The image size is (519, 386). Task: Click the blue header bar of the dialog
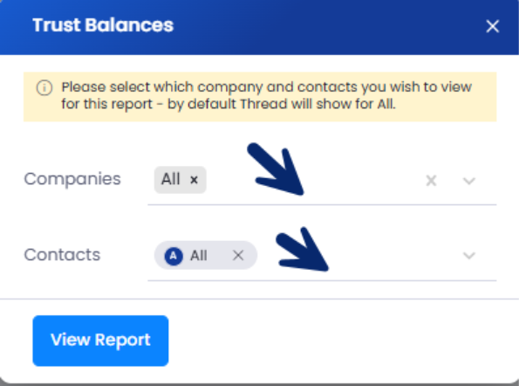260,27
